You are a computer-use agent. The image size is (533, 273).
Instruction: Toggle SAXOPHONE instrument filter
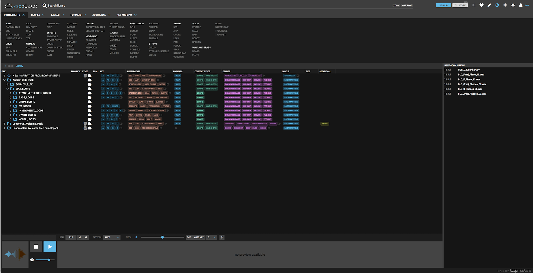(x=222, y=27)
